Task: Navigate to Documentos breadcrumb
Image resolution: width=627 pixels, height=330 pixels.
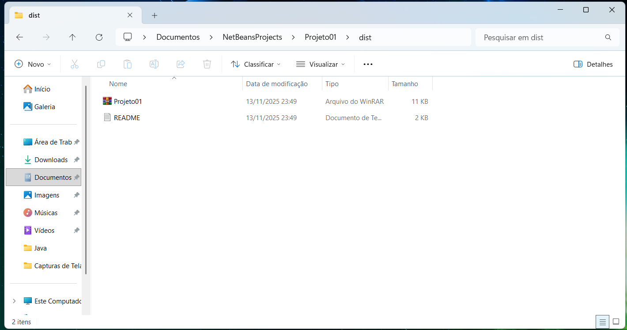Action: pyautogui.click(x=178, y=38)
